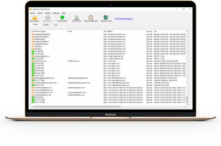The height and width of the screenshot is (146, 221).
Task: Click envelope icon next to info@mvwdc.org email
Action: 33,61
